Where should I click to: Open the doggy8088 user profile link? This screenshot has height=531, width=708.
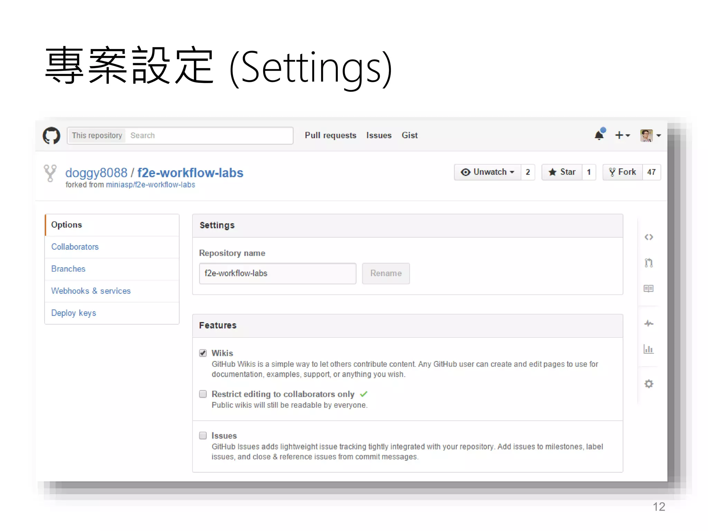[x=96, y=173]
